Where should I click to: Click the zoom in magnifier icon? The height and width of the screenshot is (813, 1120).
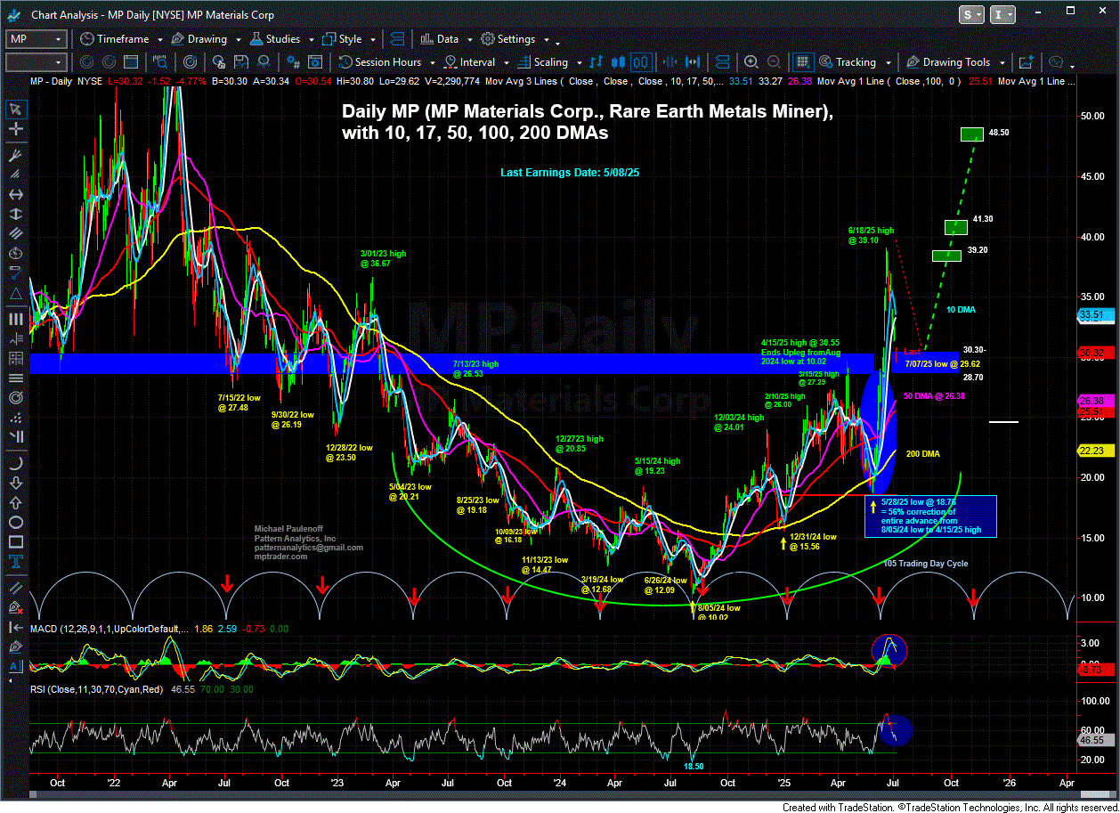tap(752, 62)
